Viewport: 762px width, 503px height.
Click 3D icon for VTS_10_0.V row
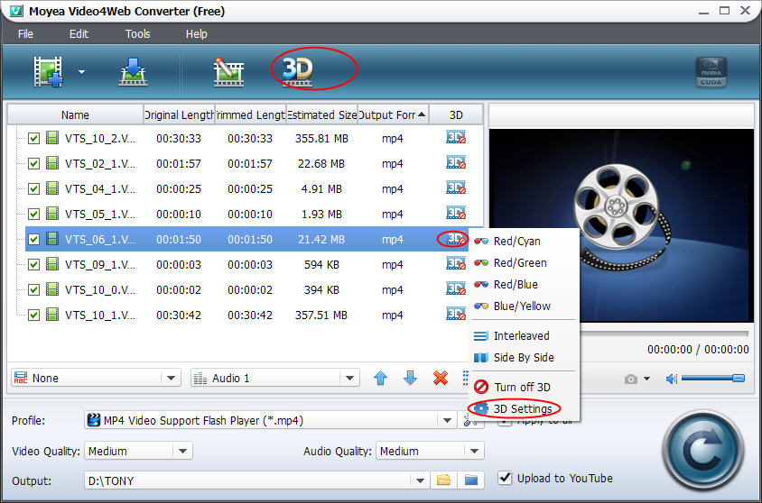click(456, 289)
